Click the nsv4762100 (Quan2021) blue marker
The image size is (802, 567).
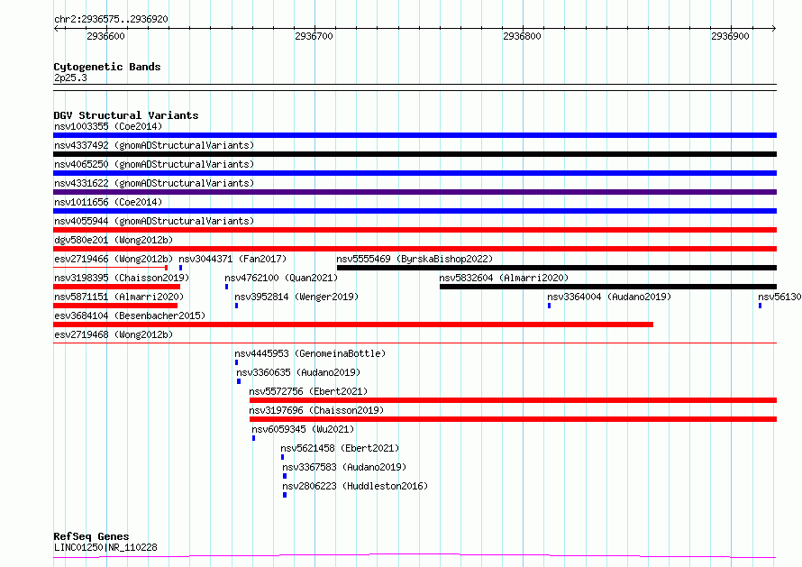point(226,287)
